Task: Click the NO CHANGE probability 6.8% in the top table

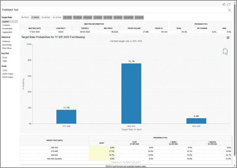Action: coord(214,32)
